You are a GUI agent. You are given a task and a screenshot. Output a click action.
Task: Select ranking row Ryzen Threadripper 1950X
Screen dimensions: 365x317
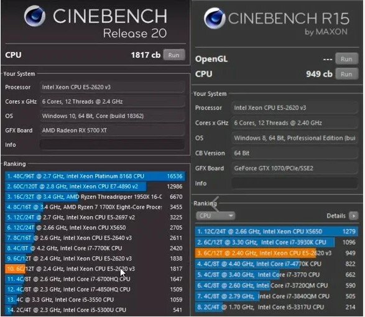coord(95,196)
